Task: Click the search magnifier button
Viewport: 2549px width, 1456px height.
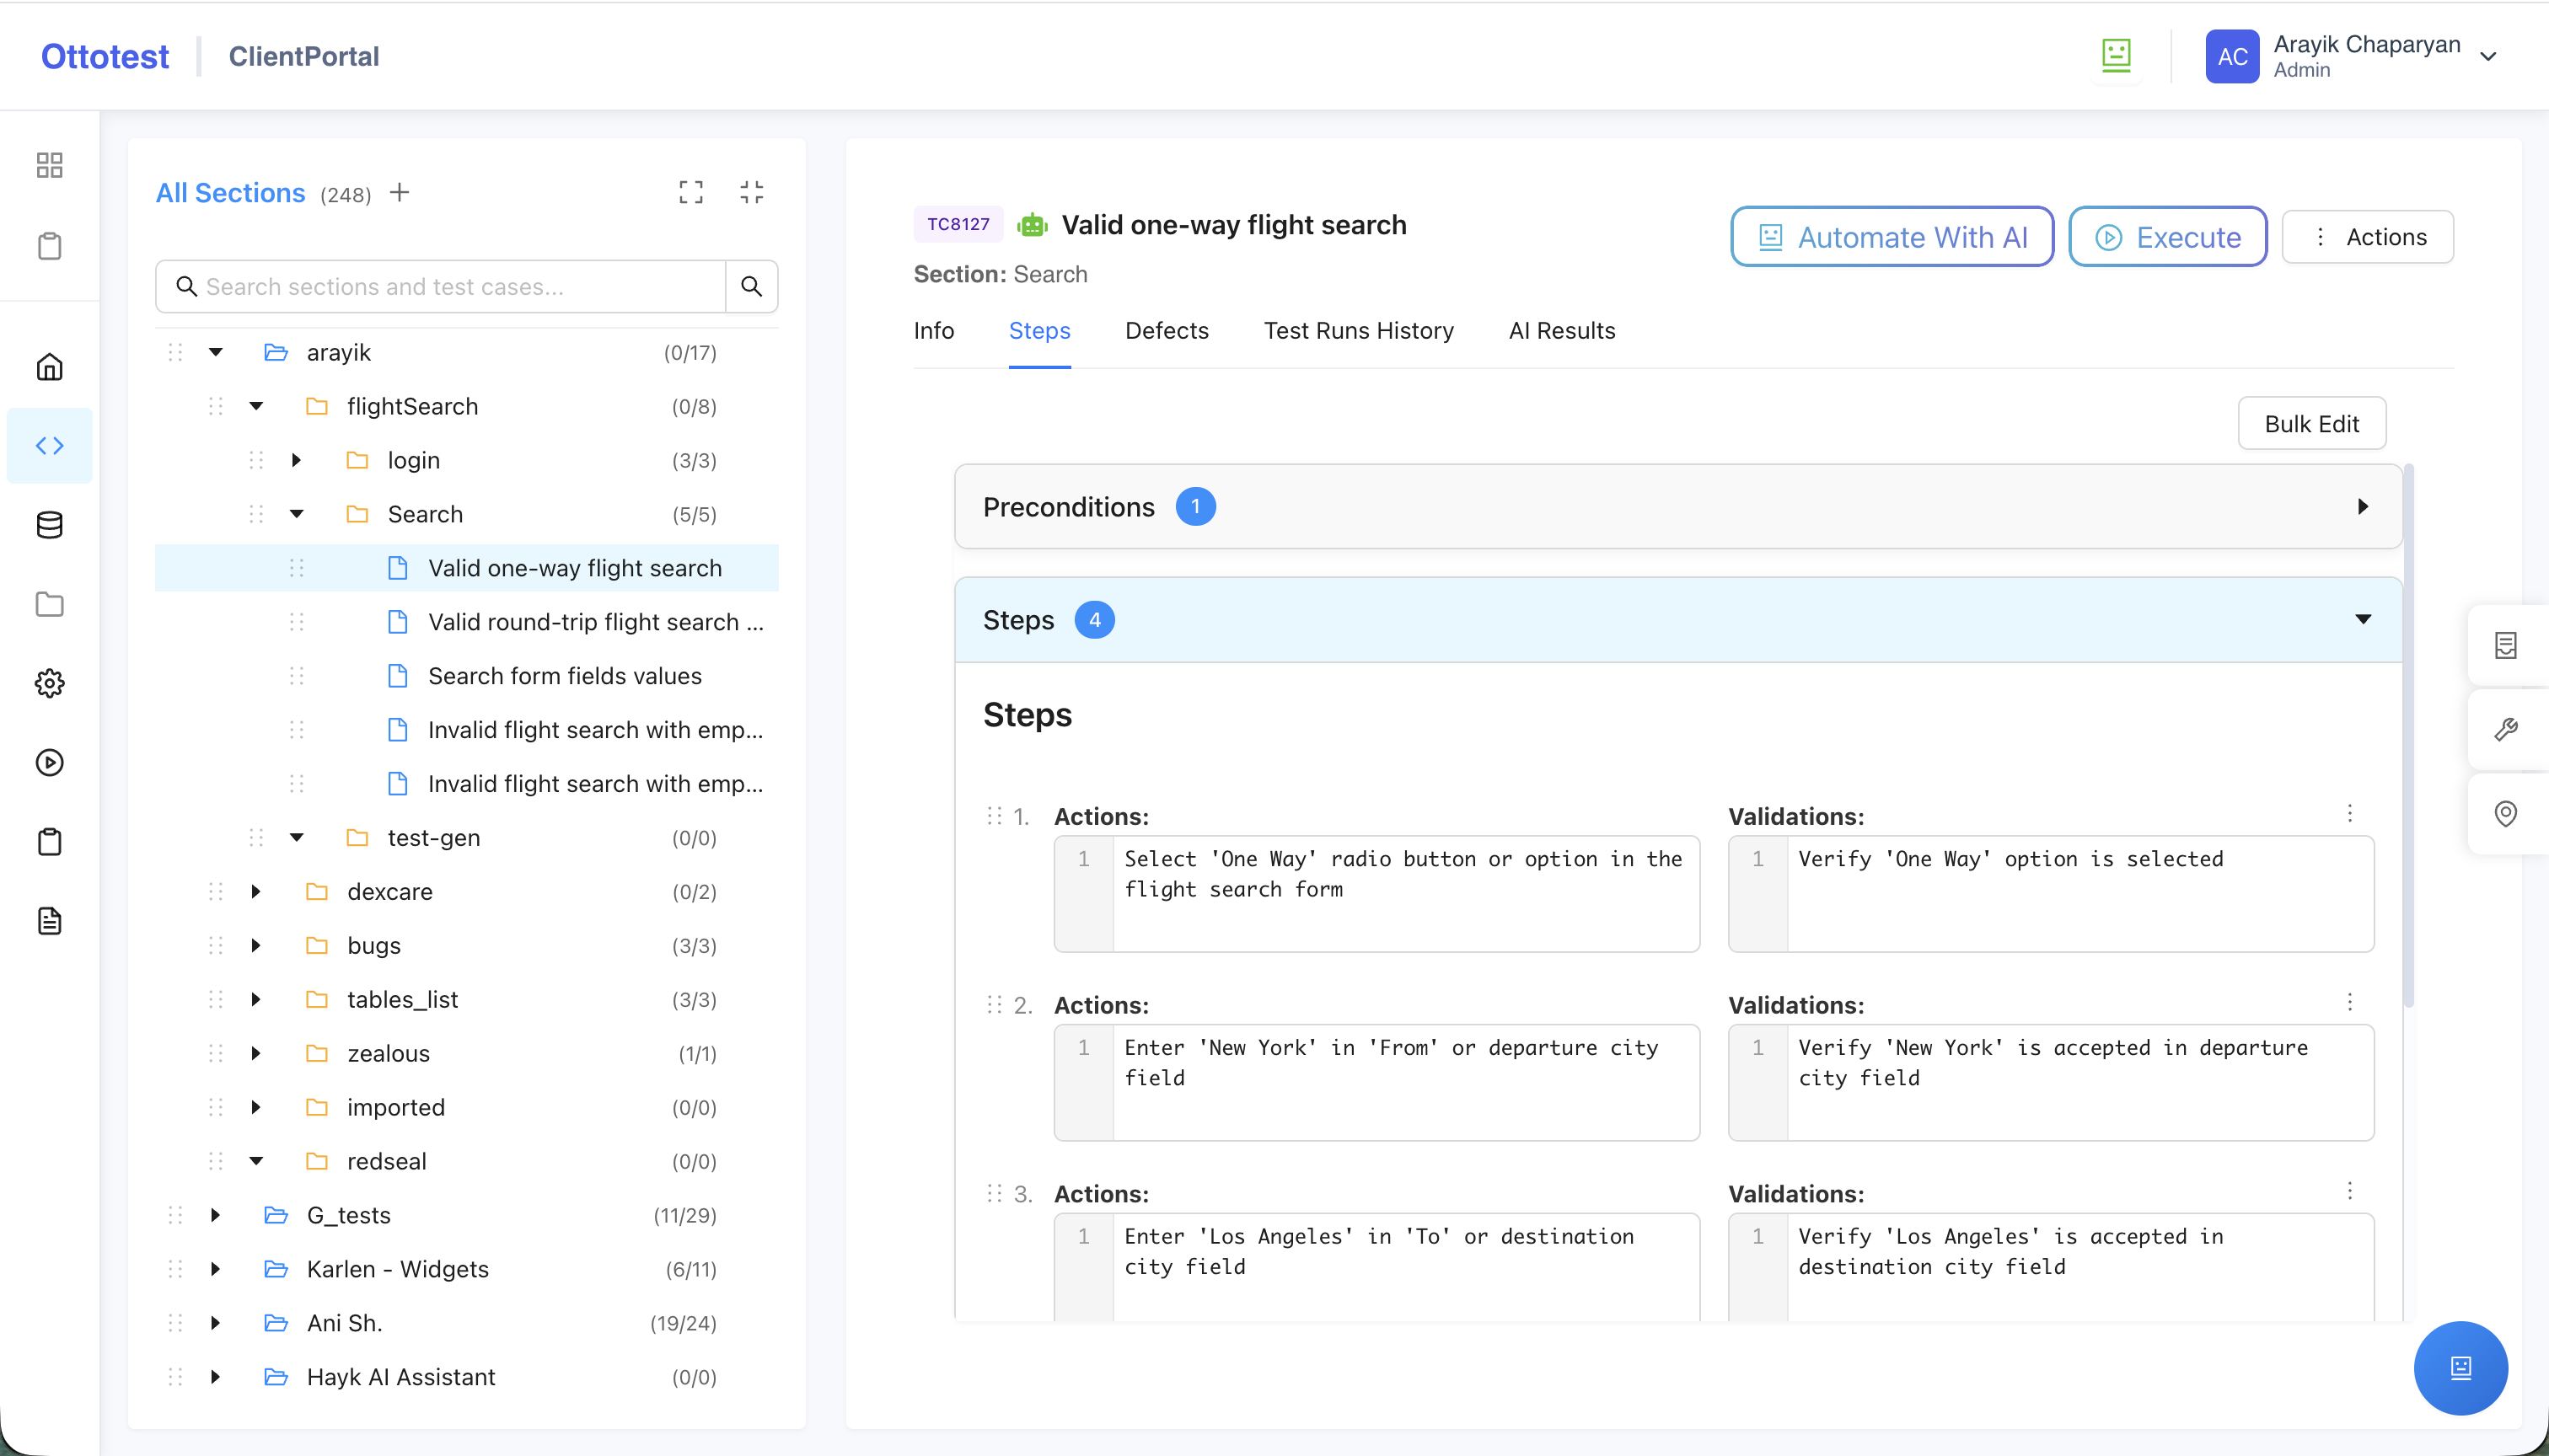Action: (751, 287)
